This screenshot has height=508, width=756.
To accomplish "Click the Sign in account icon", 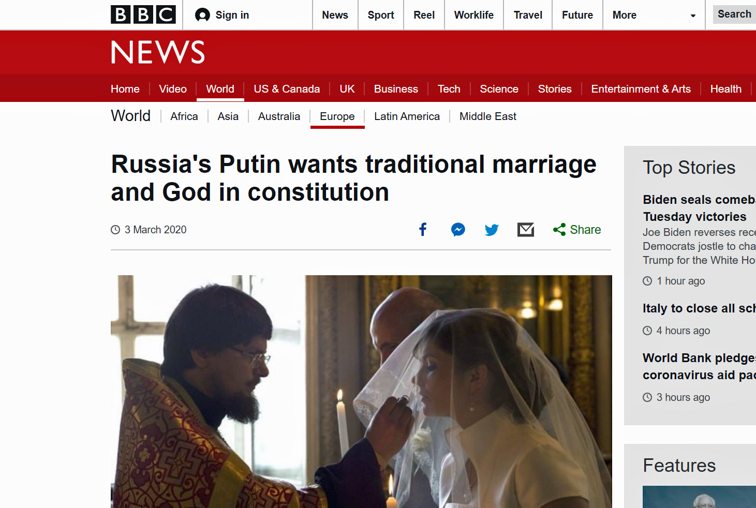I will click(x=202, y=15).
